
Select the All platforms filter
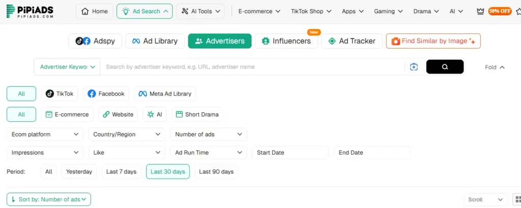(21, 94)
